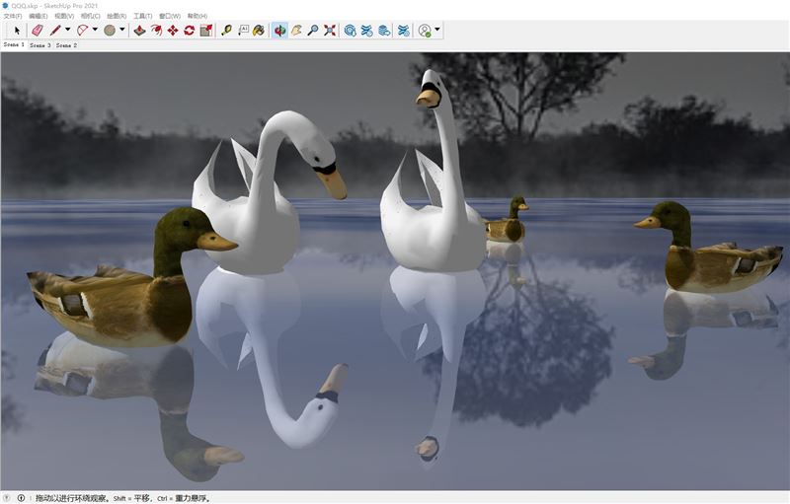Expand the Line tool dropdown arrow
The image size is (790, 504).
67,30
